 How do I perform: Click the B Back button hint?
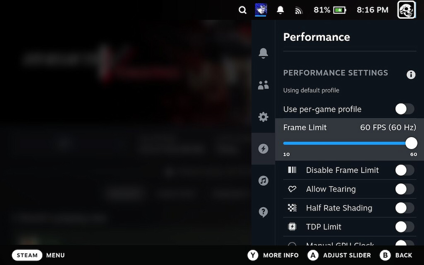[396, 255]
